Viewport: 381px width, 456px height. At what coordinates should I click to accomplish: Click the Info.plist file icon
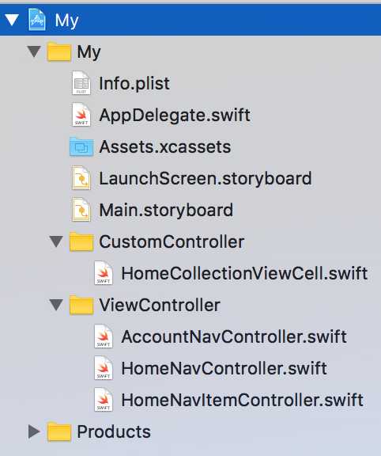click(x=81, y=83)
